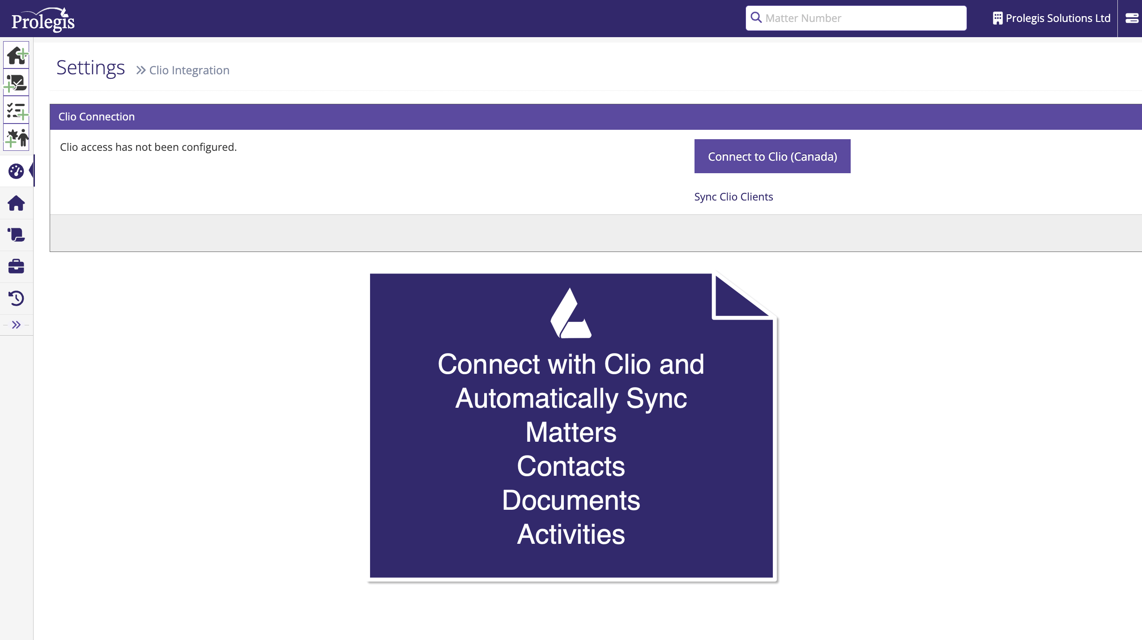The image size is (1142, 640).
Task: Expand the sidebar with double chevron
Action: [16, 325]
